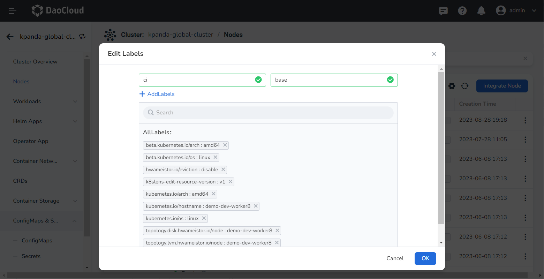Click the label Search field

(x=268, y=113)
